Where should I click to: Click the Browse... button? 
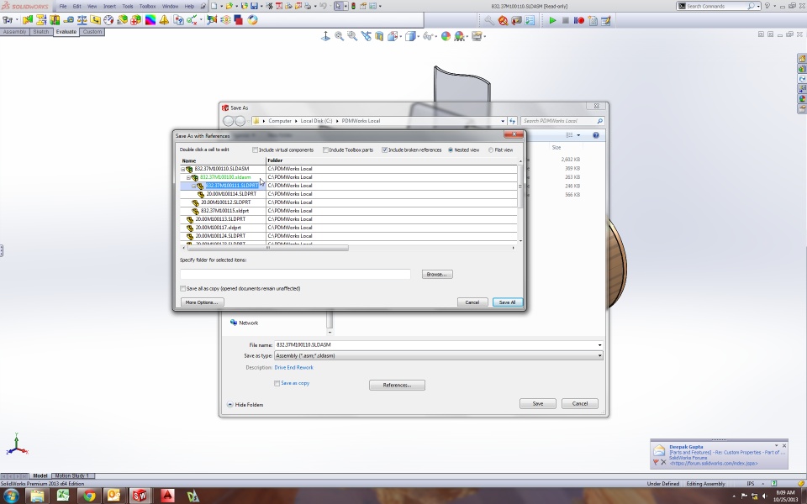437,275
